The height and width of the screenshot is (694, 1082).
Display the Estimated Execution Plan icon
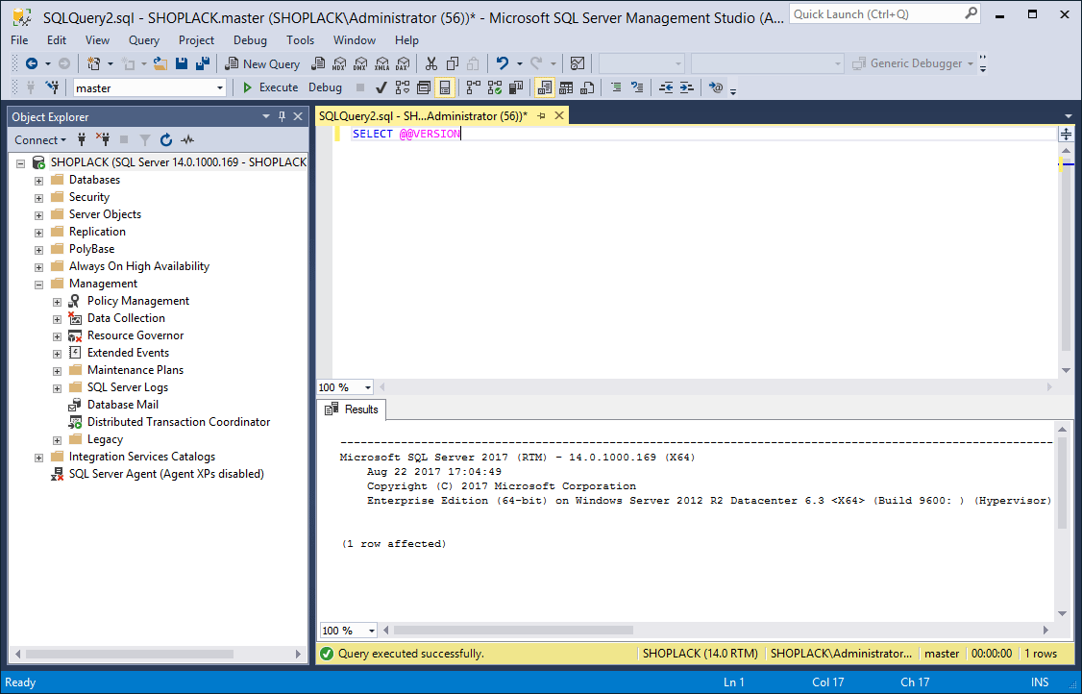(x=403, y=87)
